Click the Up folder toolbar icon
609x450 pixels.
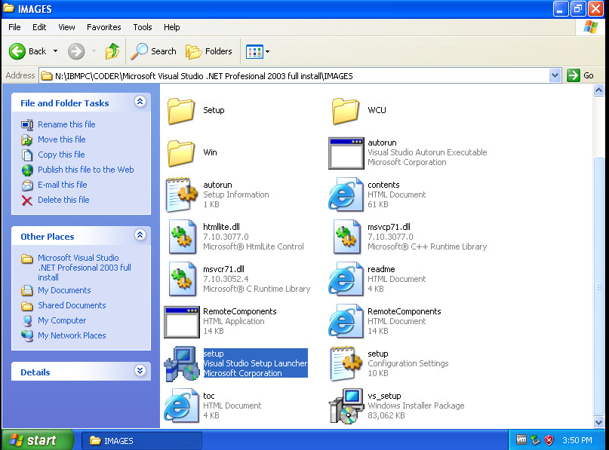pyautogui.click(x=112, y=51)
